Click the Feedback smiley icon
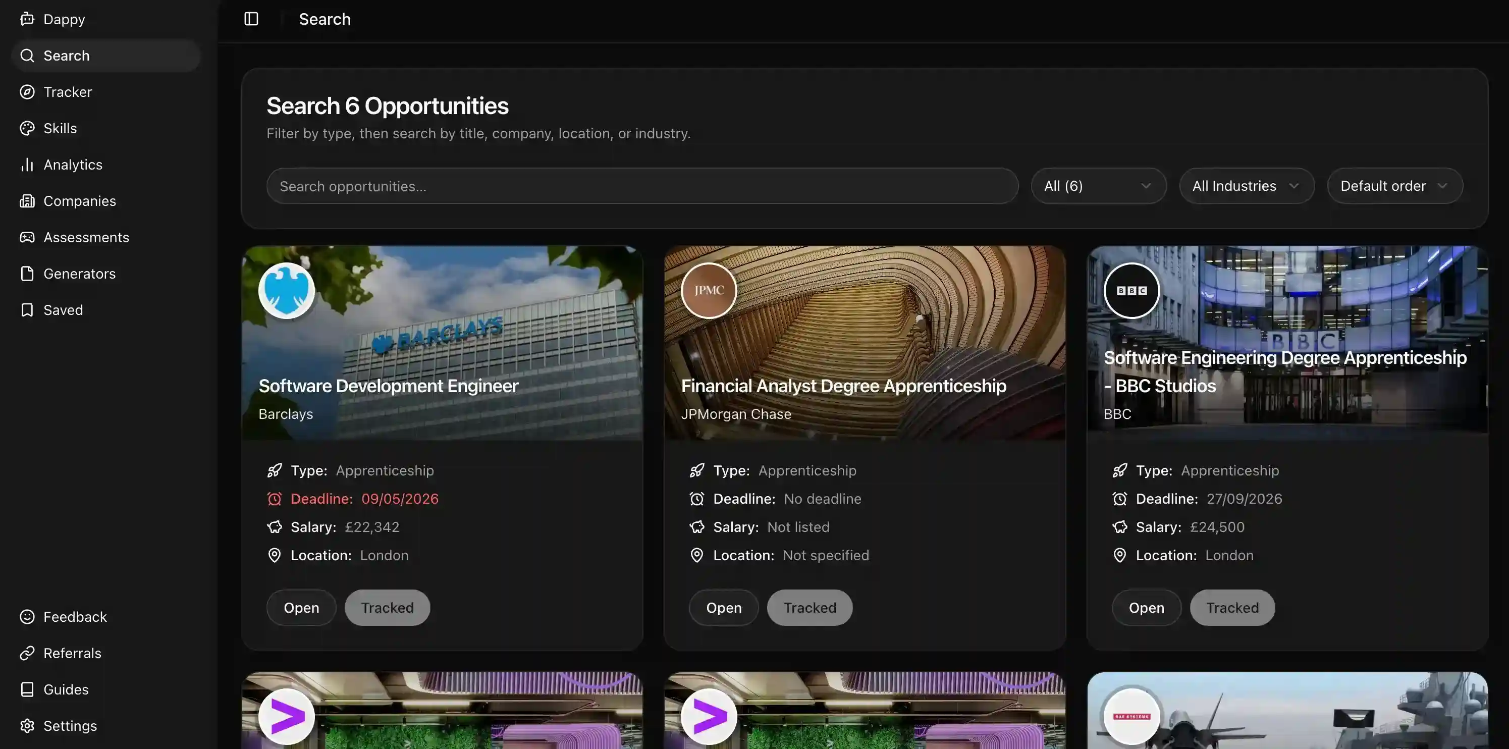Viewport: 1509px width, 749px height. pos(27,617)
